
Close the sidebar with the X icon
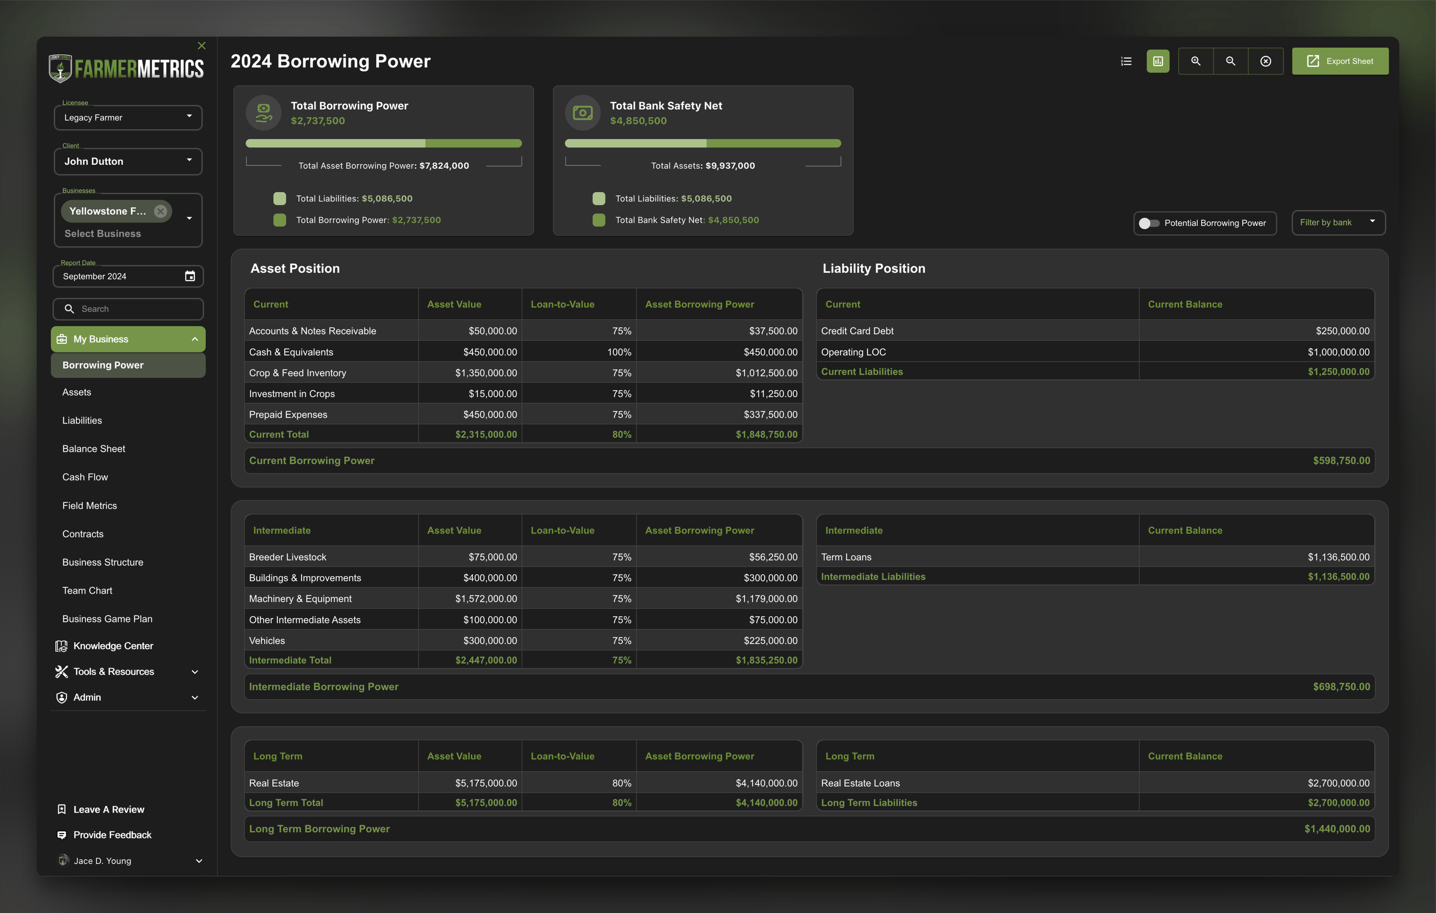[201, 46]
